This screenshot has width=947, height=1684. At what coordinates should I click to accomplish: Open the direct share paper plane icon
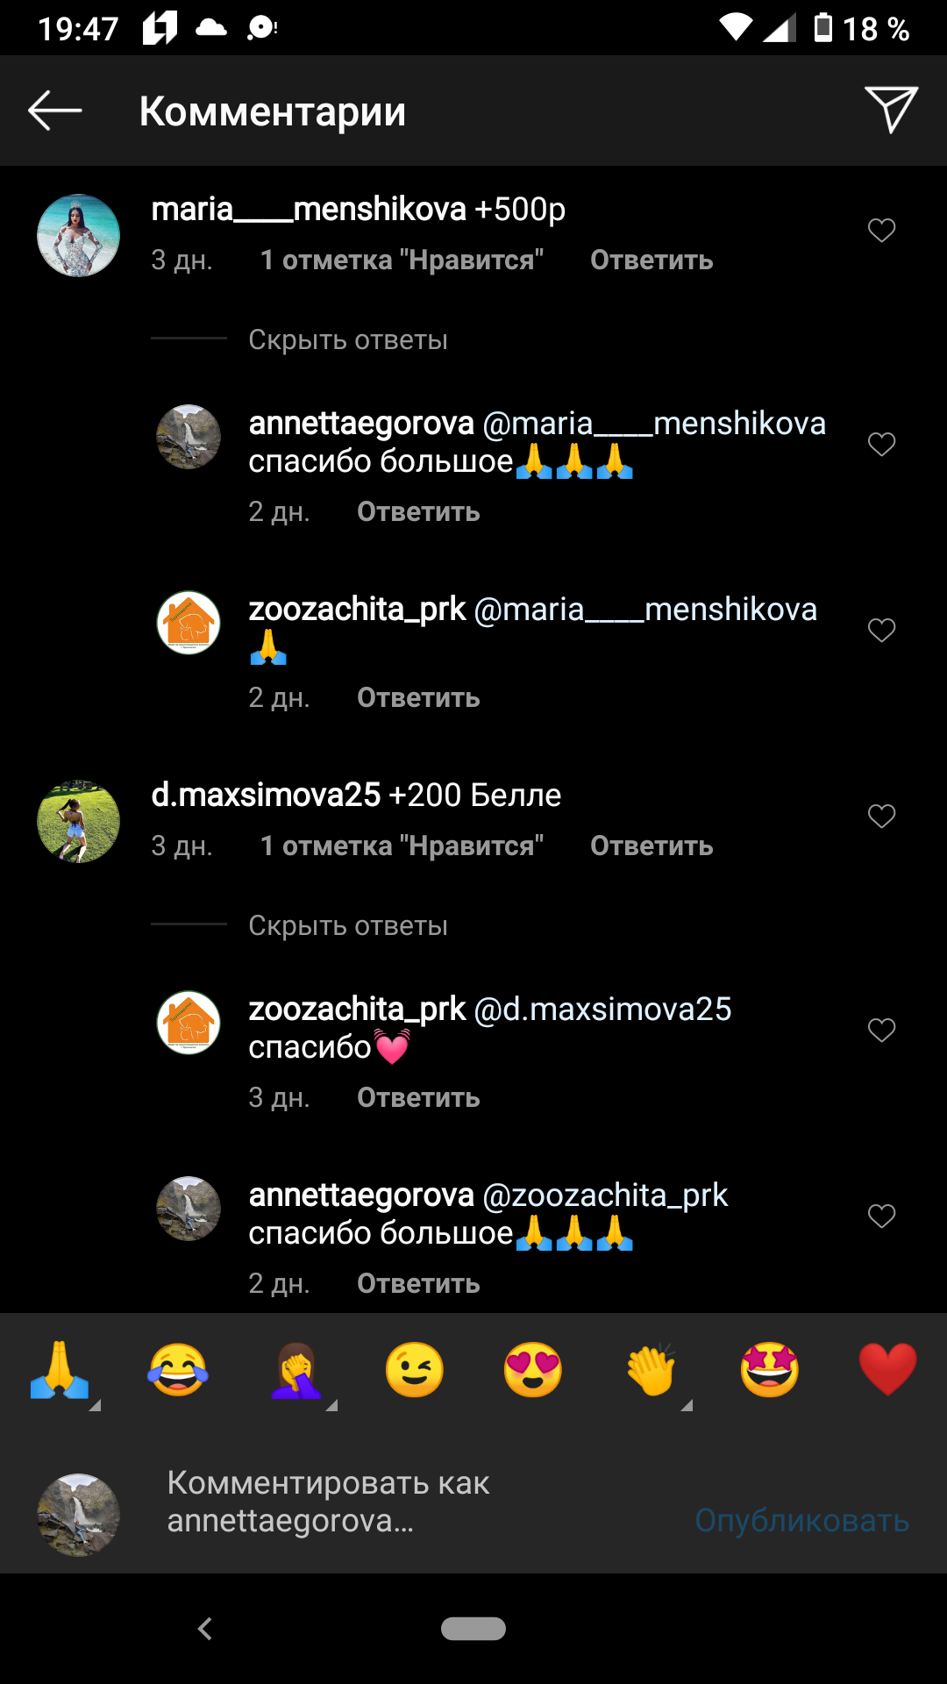pyautogui.click(x=891, y=111)
